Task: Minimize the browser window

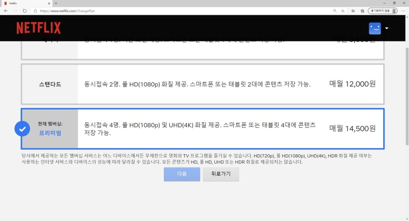Action: coord(384,3)
